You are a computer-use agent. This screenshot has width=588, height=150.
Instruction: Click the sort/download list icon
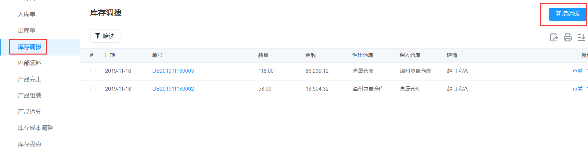click(581, 37)
